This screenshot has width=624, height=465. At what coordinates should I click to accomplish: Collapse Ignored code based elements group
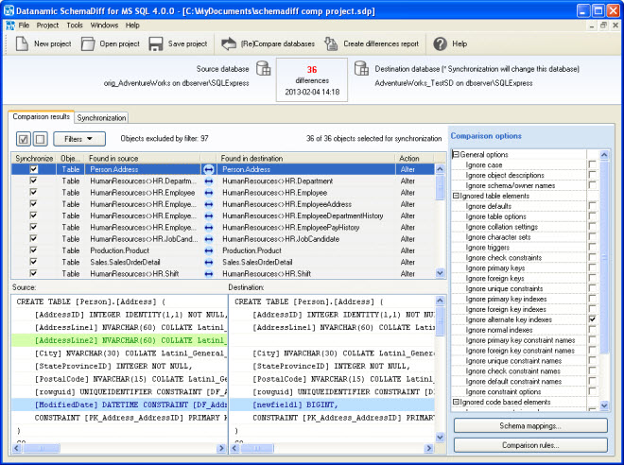tap(456, 403)
